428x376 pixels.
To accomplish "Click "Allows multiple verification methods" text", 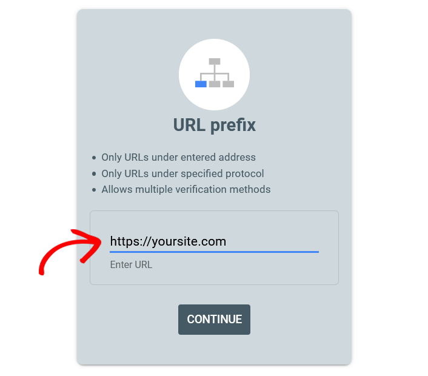I will click(x=186, y=189).
